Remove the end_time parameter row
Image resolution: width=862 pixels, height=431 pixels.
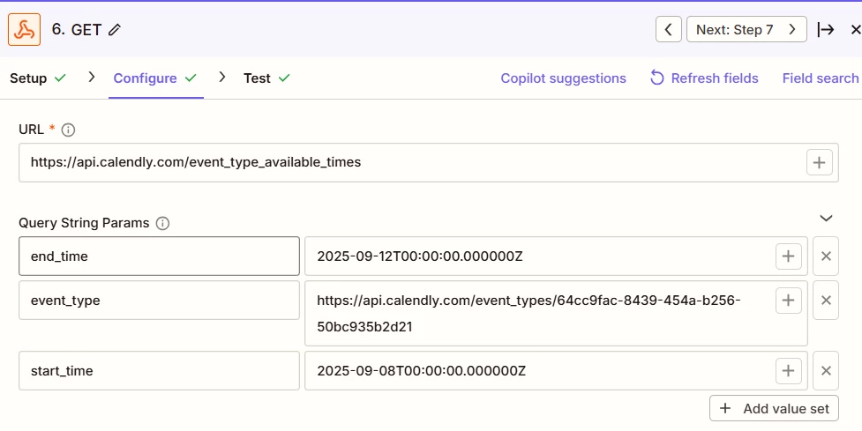point(826,256)
